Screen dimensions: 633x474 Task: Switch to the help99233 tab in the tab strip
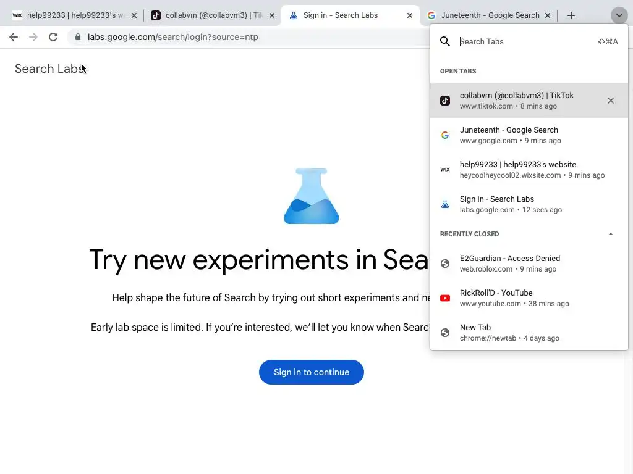click(x=75, y=15)
